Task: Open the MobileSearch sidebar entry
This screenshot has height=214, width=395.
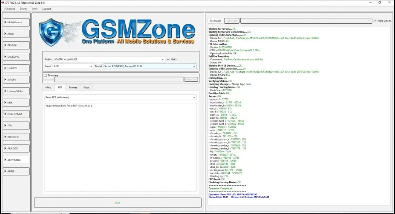Action: [x=16, y=23]
